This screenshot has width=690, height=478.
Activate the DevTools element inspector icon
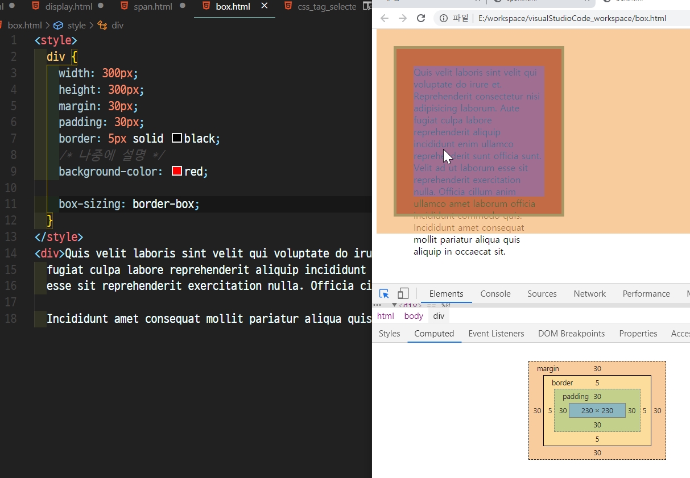pyautogui.click(x=384, y=294)
